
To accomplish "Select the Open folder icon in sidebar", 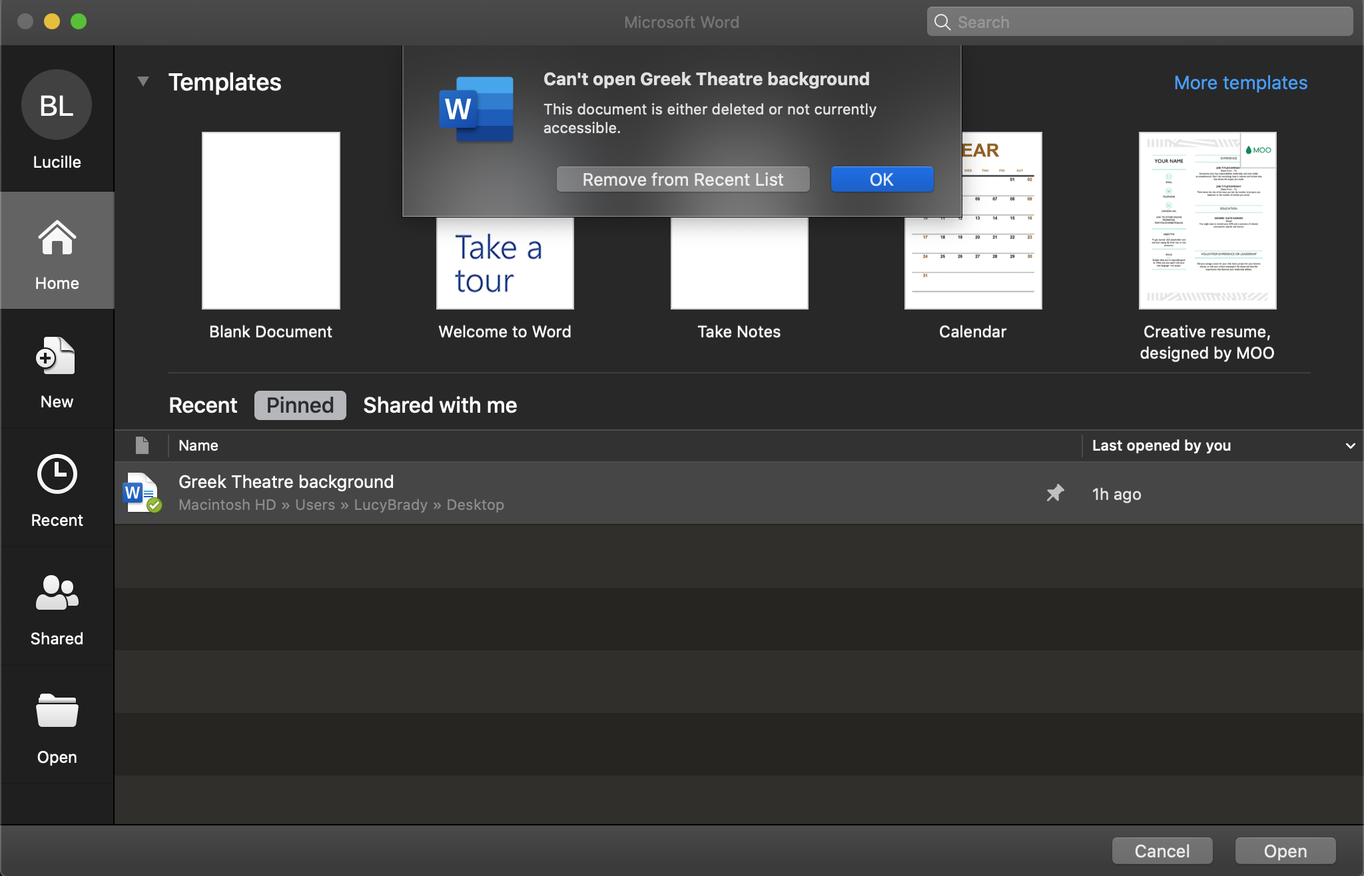I will click(x=57, y=710).
